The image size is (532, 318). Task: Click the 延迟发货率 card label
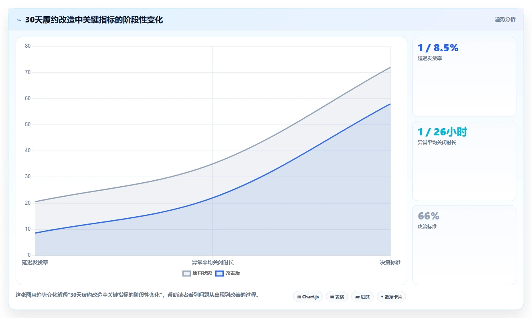point(430,58)
